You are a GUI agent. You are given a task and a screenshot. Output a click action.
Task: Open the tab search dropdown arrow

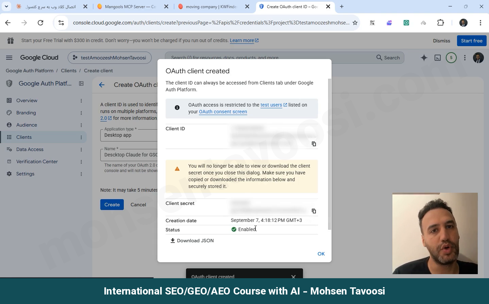point(6,6)
